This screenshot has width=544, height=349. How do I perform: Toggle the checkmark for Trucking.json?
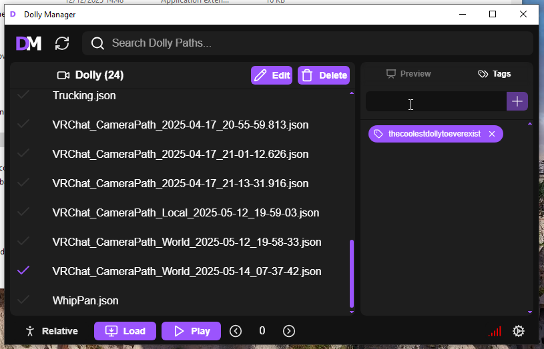pyautogui.click(x=23, y=95)
